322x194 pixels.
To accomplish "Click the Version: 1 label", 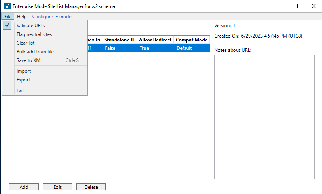I will 224,26.
